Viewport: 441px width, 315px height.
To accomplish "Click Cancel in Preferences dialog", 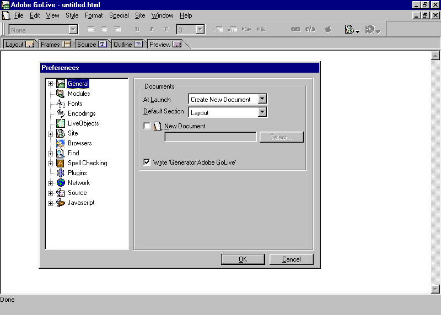I will pos(292,259).
